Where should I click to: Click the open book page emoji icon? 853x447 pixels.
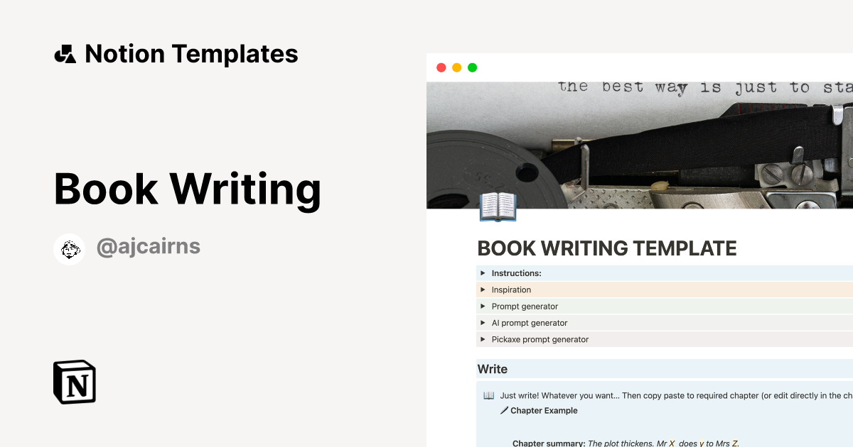pyautogui.click(x=498, y=207)
